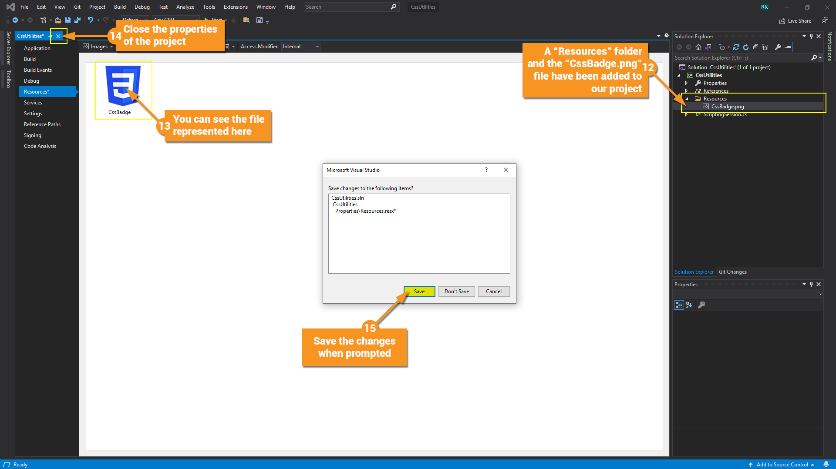Toggle Categorized view in Properties panel
836x469 pixels.
(x=679, y=305)
